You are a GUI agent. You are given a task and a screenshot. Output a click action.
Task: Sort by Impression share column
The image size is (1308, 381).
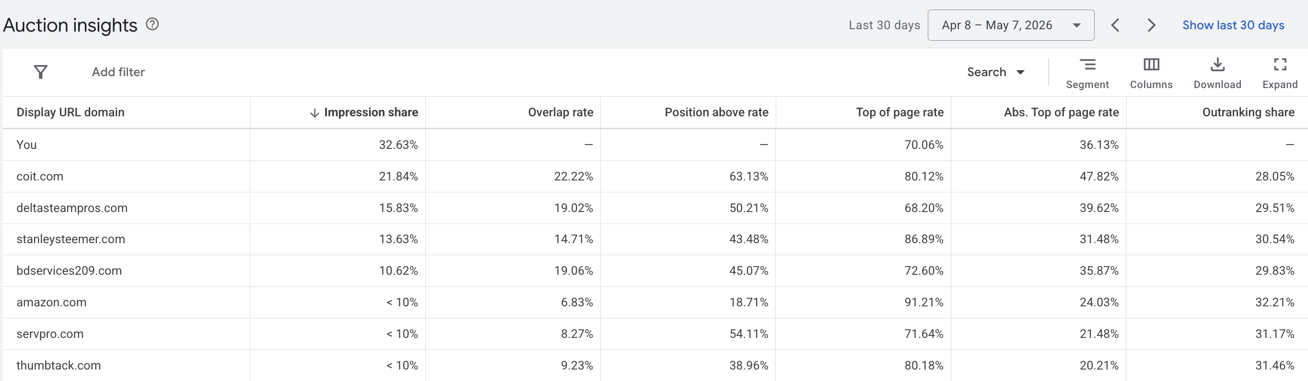coord(364,112)
